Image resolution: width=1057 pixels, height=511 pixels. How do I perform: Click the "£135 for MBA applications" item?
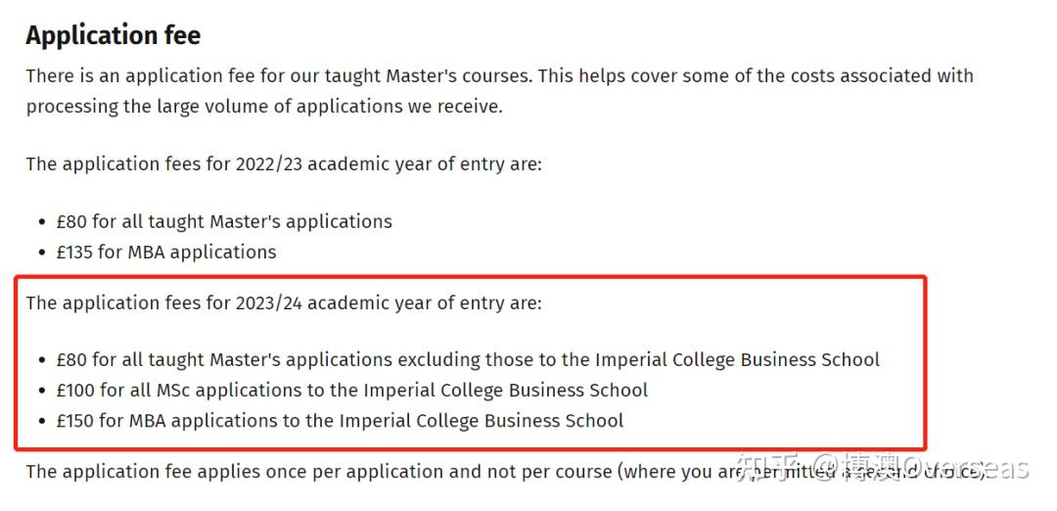[166, 252]
